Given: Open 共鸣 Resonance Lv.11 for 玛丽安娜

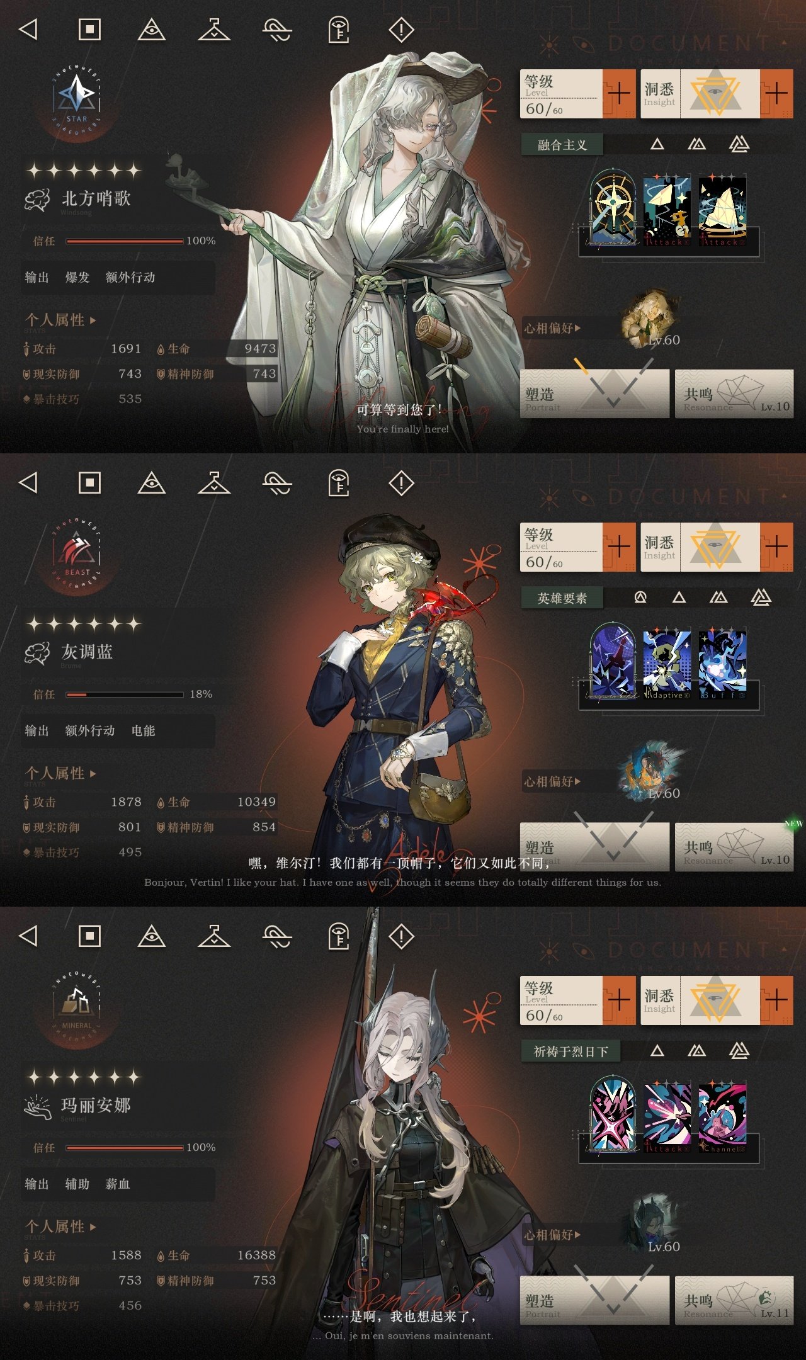Looking at the screenshot, I should pos(734,1300).
